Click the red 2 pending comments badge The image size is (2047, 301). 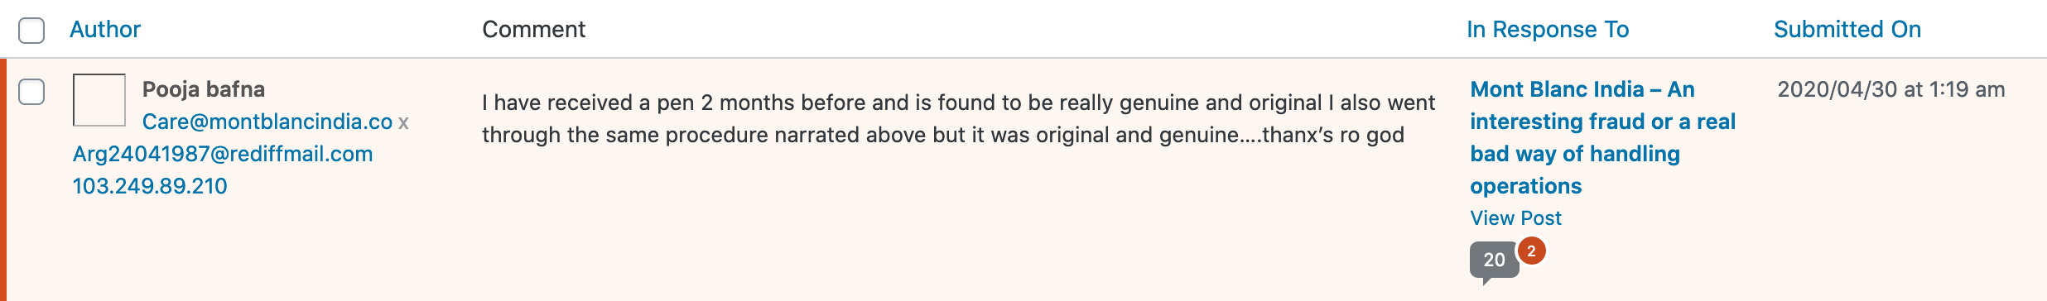click(1531, 251)
